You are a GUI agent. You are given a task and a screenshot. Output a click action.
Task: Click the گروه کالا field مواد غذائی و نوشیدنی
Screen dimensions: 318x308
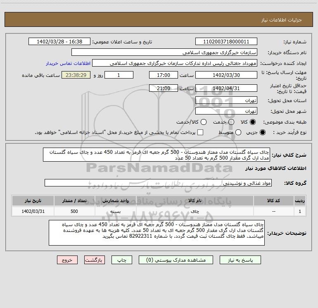click(158, 183)
